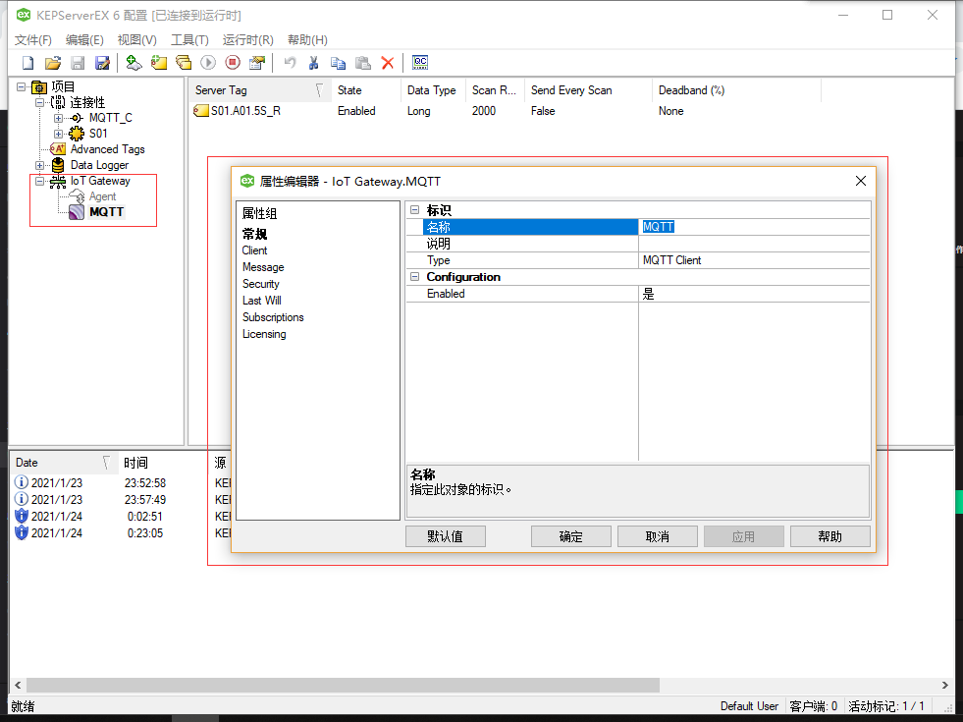Open a project with the folder icon
963x722 pixels.
53,63
